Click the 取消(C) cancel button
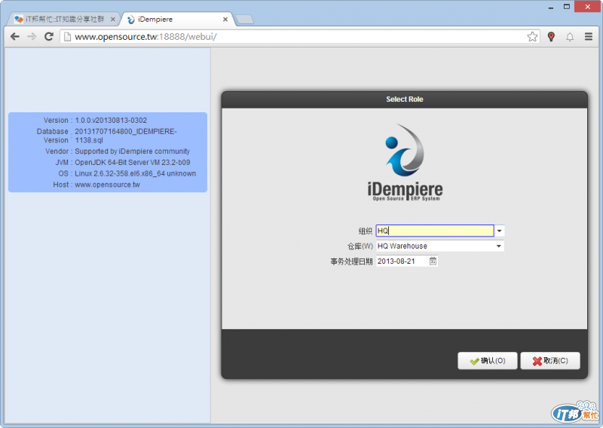 pos(550,361)
